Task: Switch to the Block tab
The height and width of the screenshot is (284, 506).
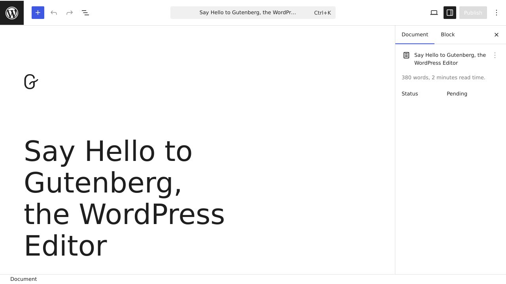Action: [447, 34]
